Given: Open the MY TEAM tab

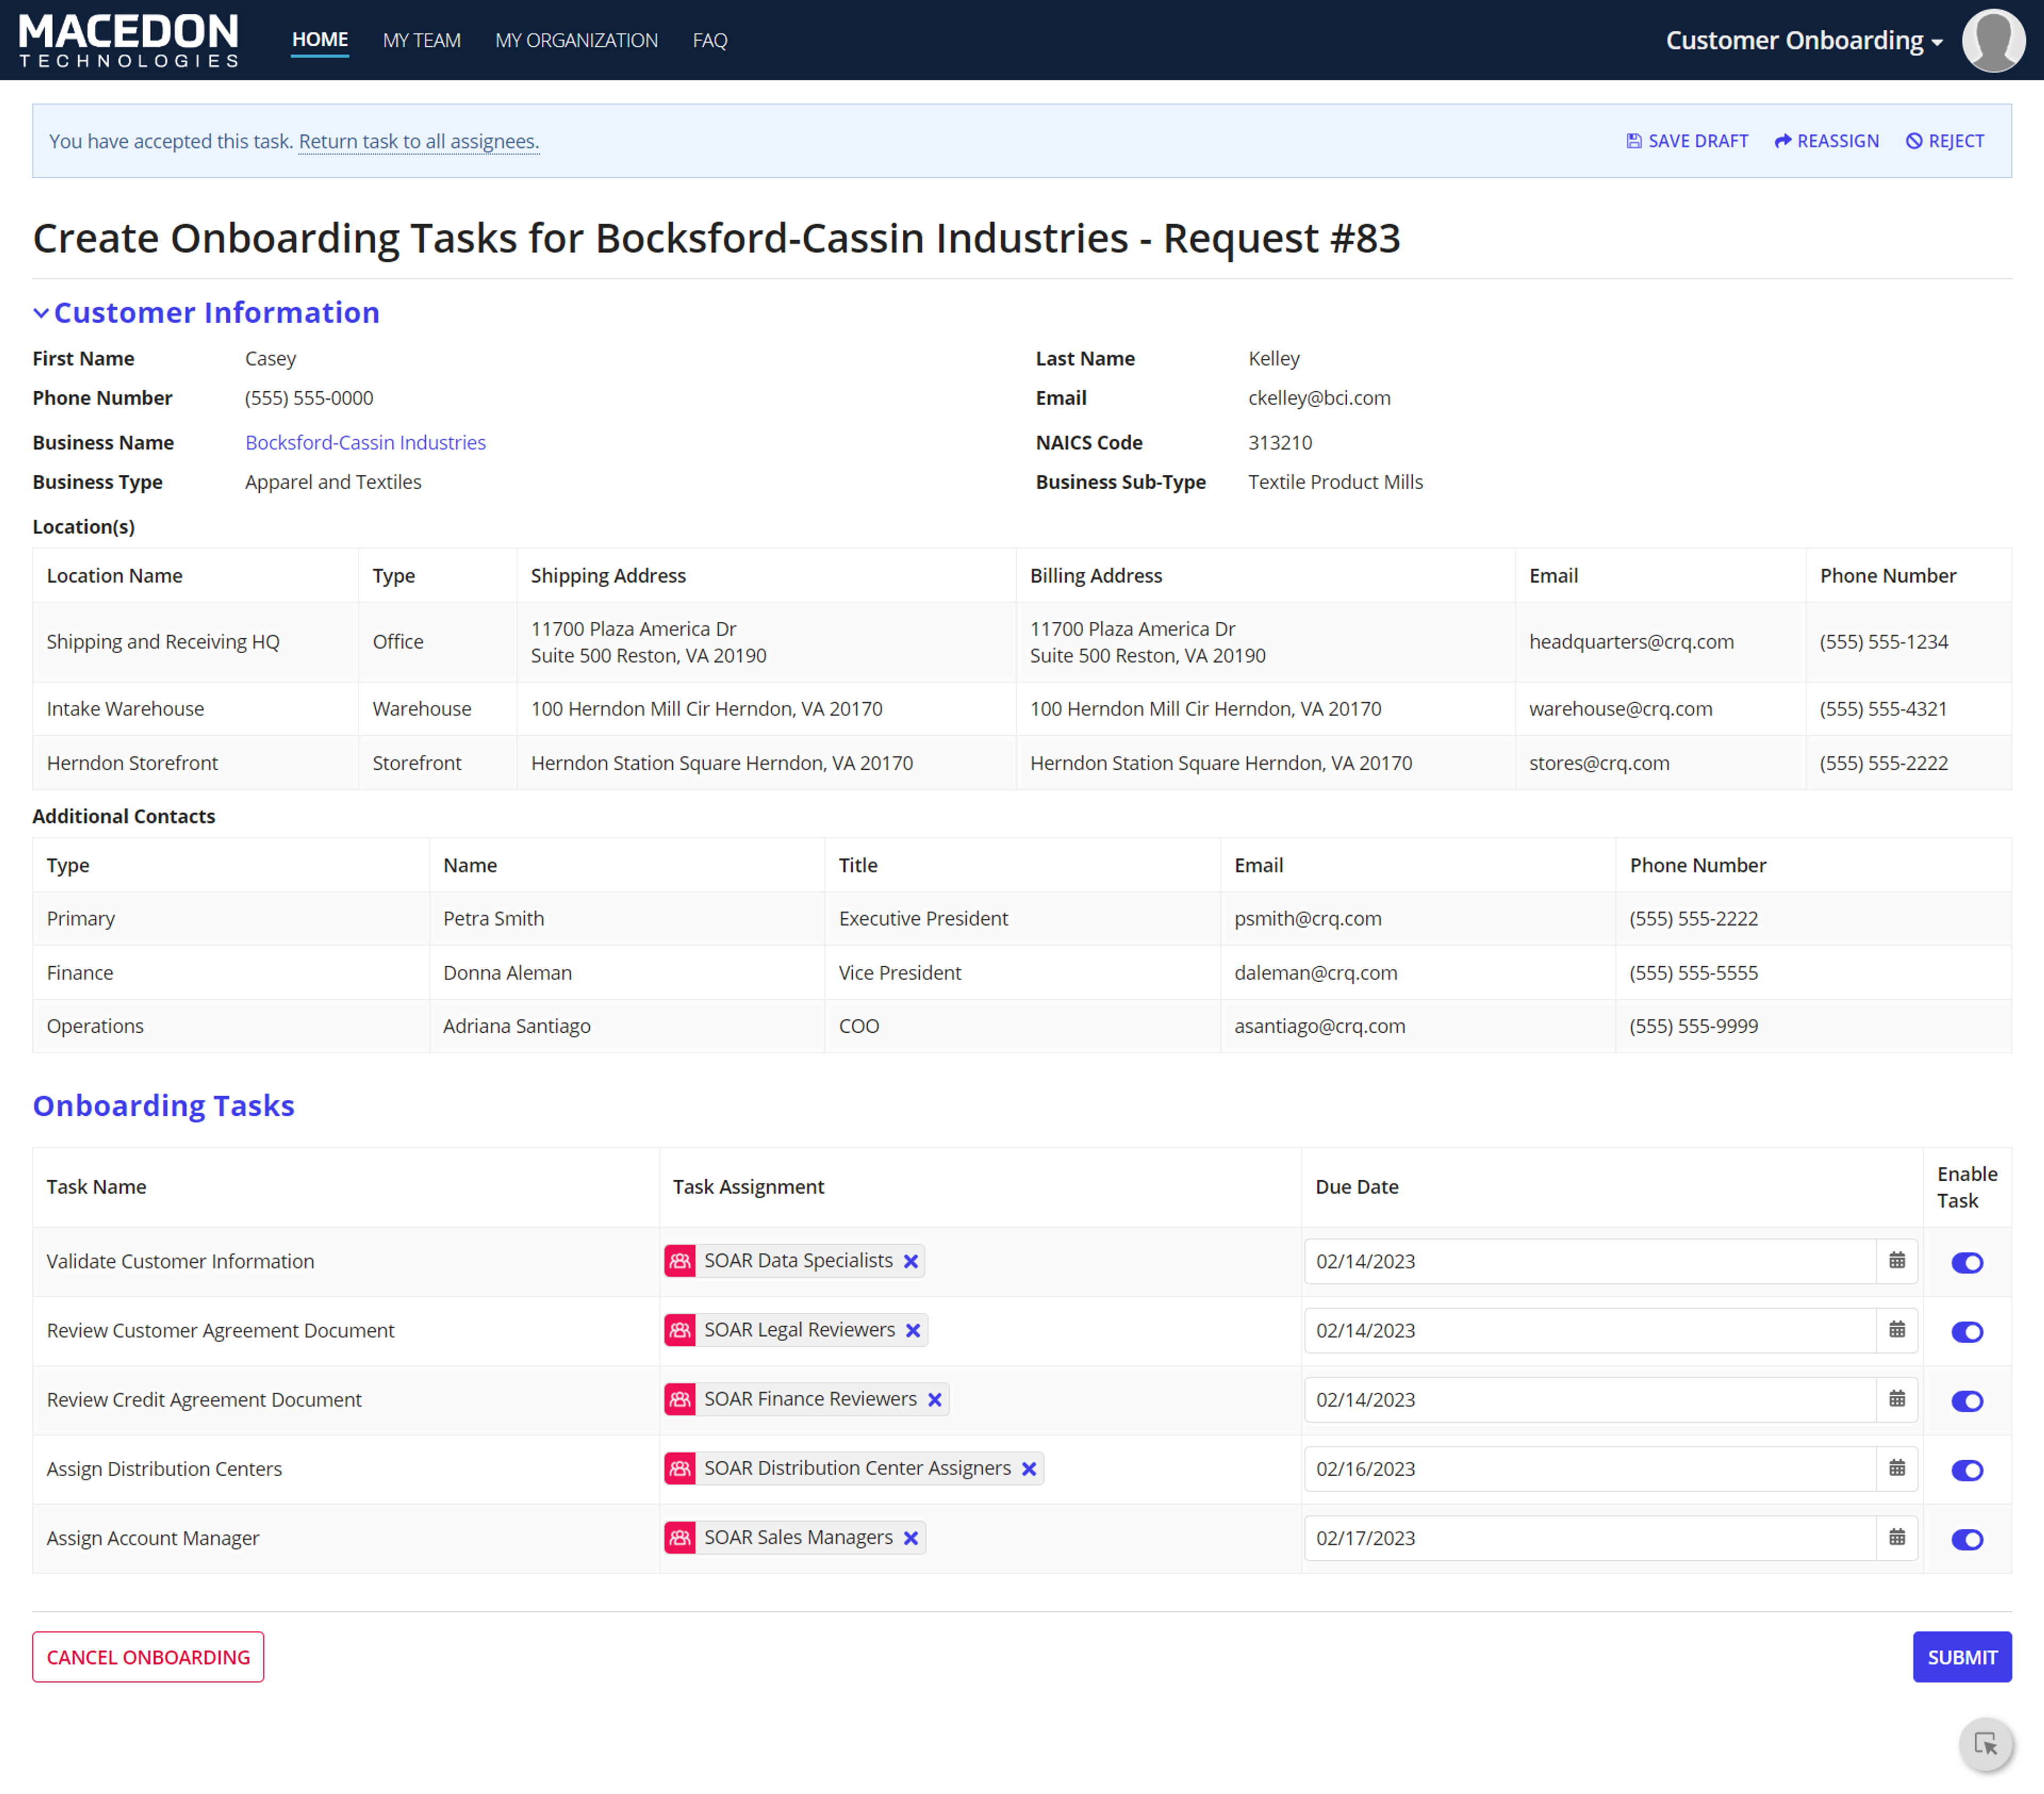Looking at the screenshot, I should click(421, 40).
